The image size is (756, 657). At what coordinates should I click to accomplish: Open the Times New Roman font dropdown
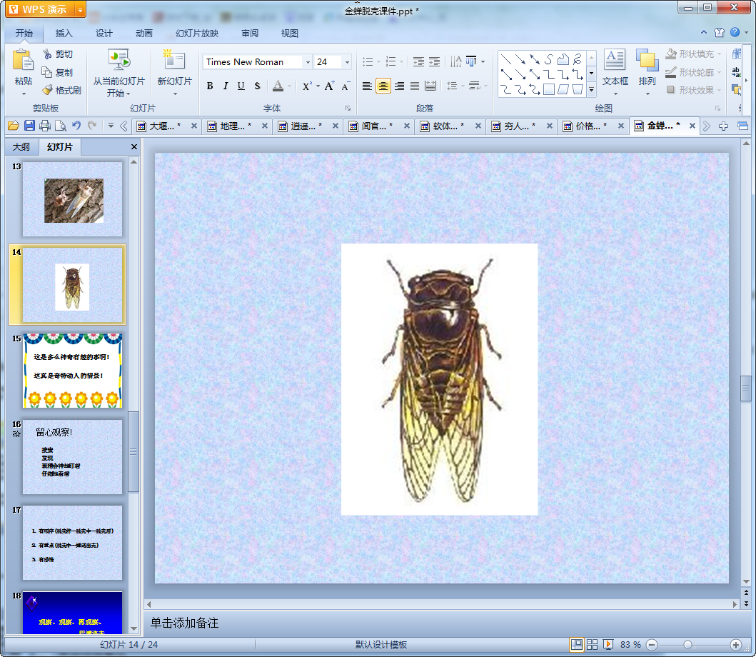(308, 62)
